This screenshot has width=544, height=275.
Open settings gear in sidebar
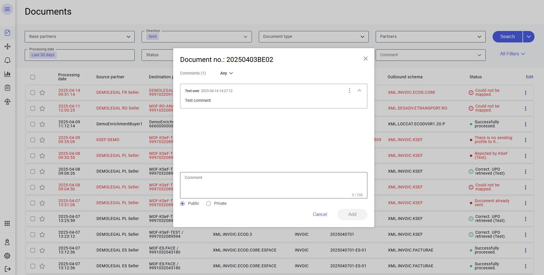pyautogui.click(x=7, y=256)
